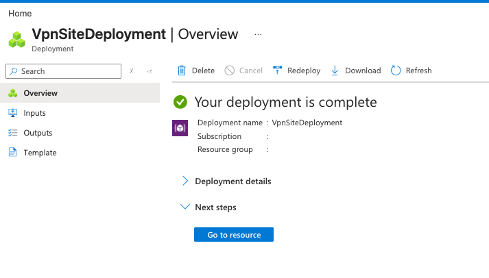Screen dimensions: 489x278
Task: Click the Go to resource button
Action: tap(234, 235)
